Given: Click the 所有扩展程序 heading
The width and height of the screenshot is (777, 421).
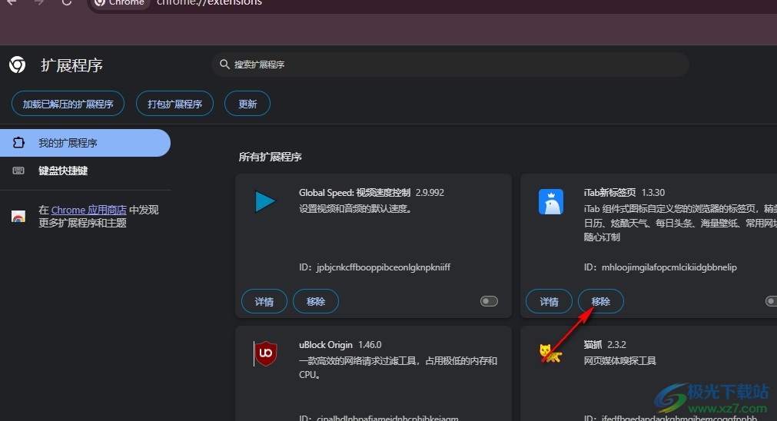Looking at the screenshot, I should click(x=270, y=157).
